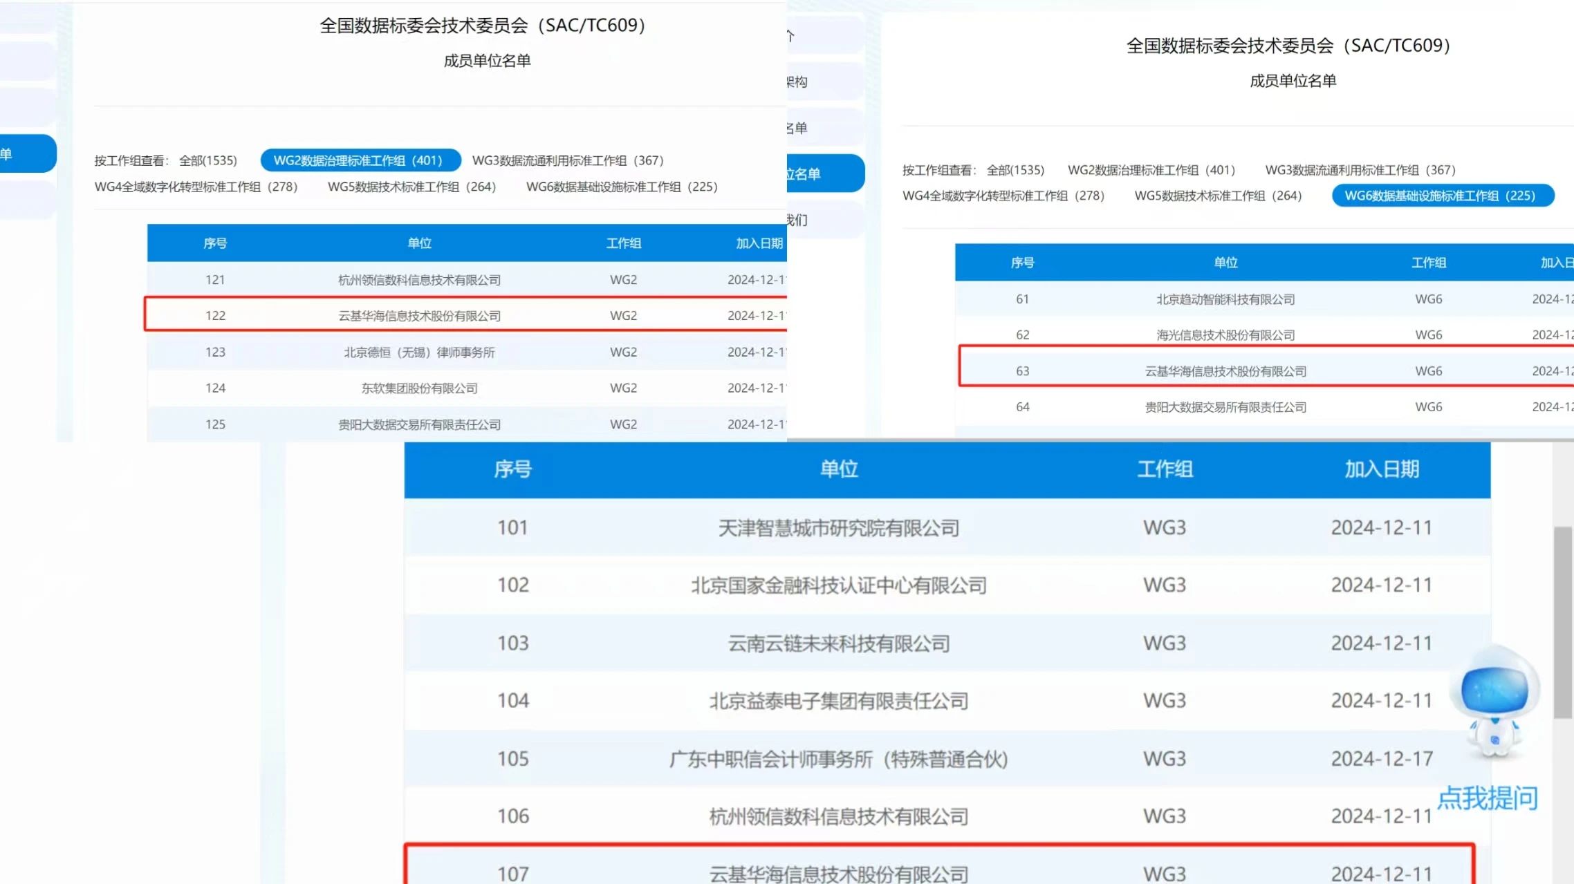Select WG2数据治理标准工作组 (401) in right panel
Image resolution: width=1574 pixels, height=884 pixels.
(x=1151, y=170)
